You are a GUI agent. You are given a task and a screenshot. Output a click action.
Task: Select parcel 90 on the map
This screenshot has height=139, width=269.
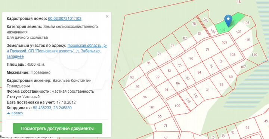pyautogui.click(x=191, y=58)
